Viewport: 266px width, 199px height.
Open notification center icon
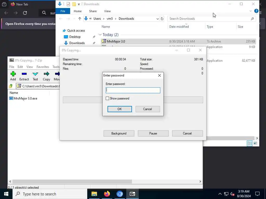pos(257,194)
